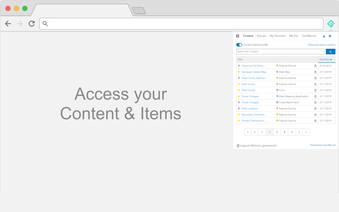
Task: Click the browser forward arrow
Action: coord(20,24)
